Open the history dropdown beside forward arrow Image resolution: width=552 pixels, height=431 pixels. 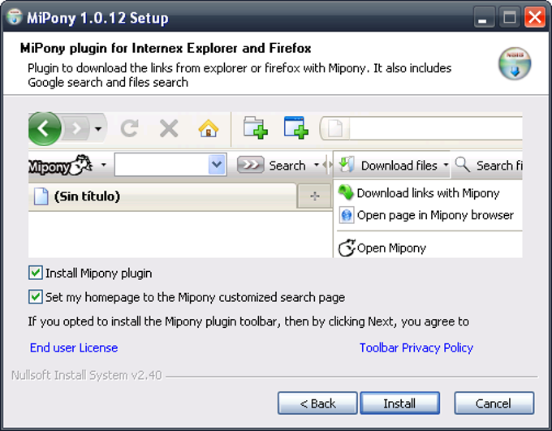98,129
